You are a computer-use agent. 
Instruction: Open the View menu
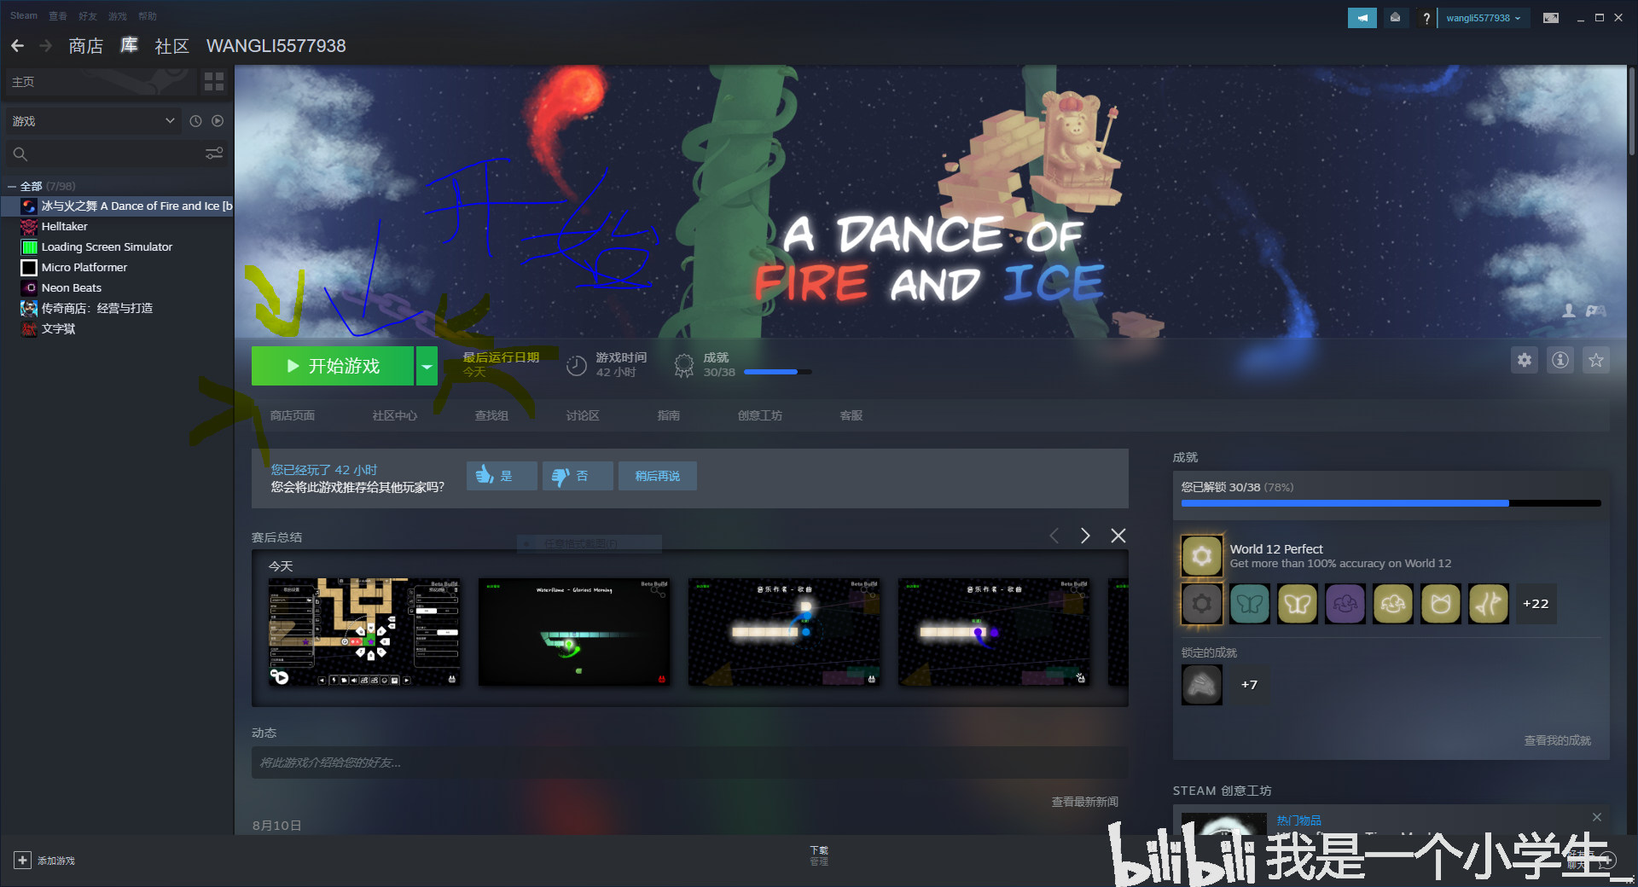click(58, 16)
